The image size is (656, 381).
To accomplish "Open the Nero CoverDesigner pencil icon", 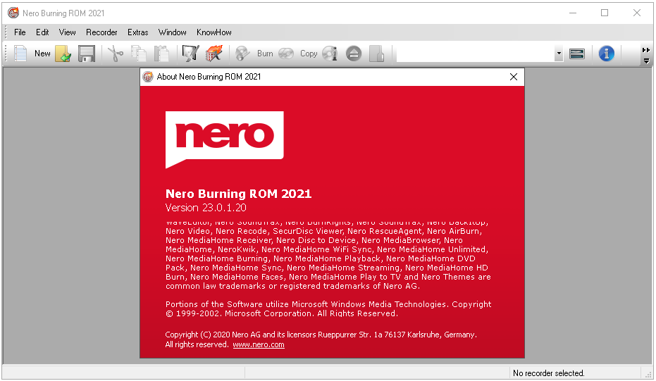I will [190, 54].
